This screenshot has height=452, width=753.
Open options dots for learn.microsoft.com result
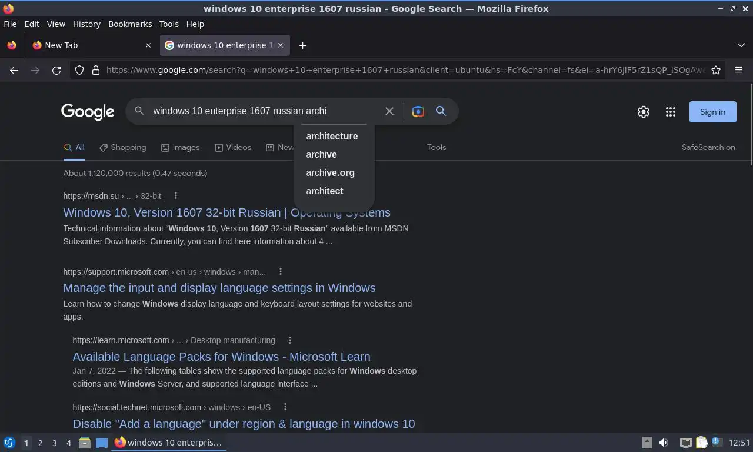coord(290,340)
